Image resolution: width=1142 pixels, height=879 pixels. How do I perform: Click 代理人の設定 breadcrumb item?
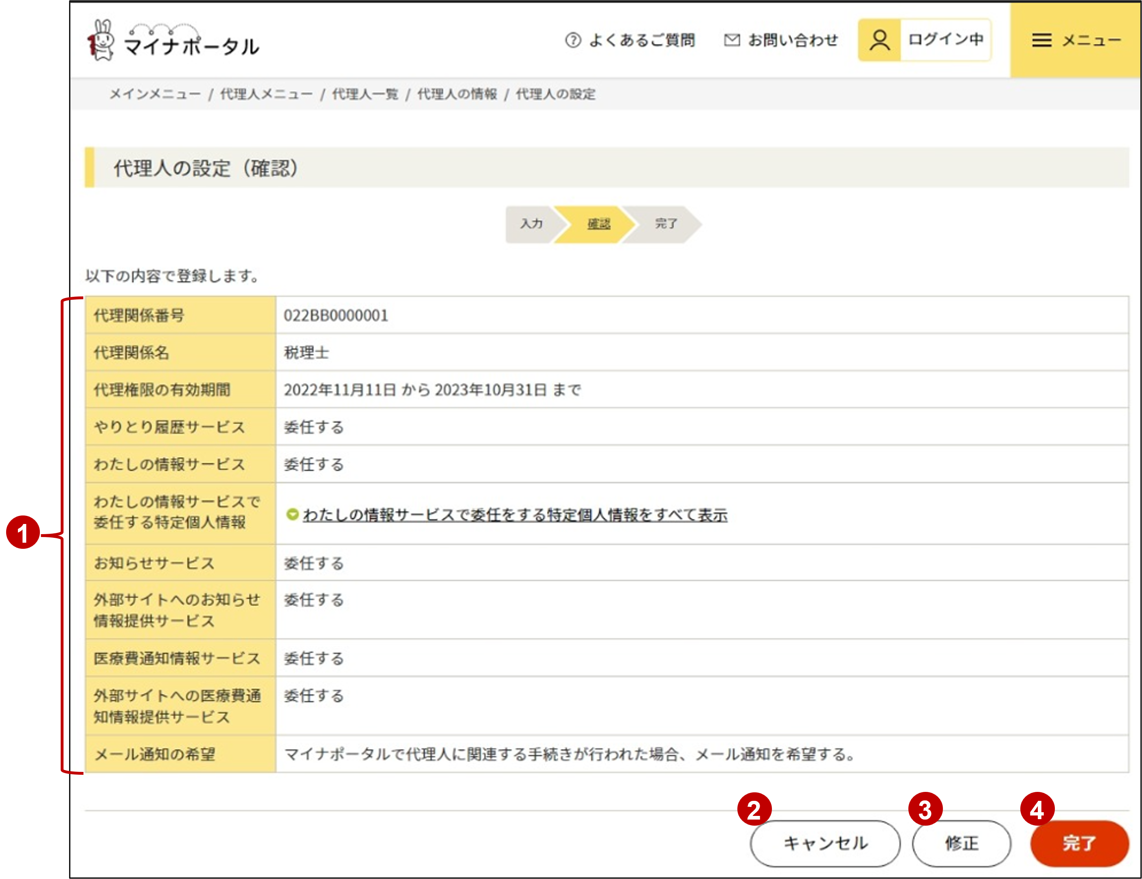point(555,94)
